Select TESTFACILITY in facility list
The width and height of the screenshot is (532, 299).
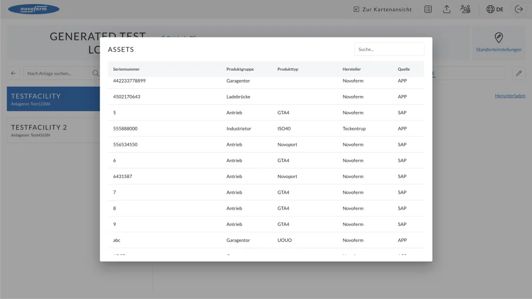point(54,99)
